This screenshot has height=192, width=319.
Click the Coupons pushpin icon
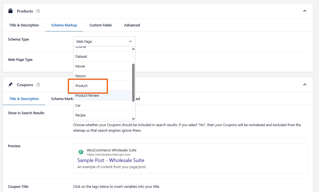click(x=11, y=85)
